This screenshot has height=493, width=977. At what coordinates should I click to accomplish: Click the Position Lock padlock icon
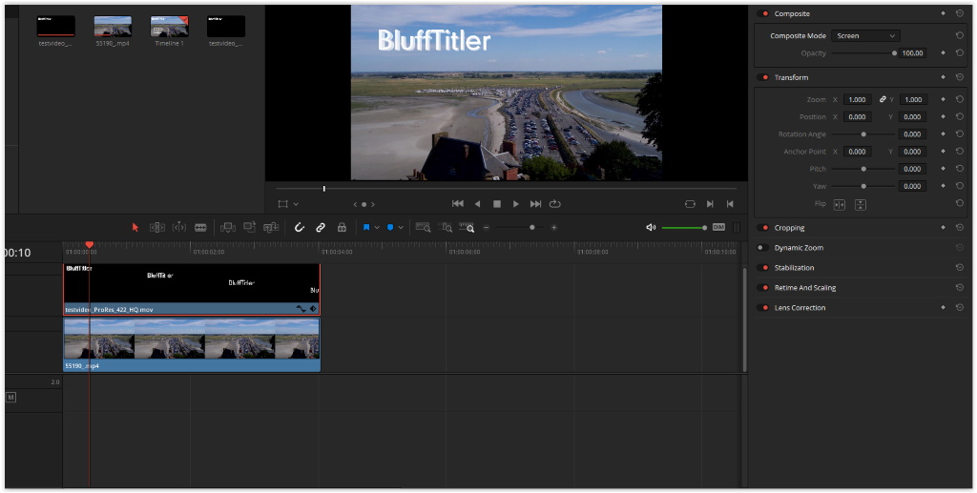tap(342, 227)
